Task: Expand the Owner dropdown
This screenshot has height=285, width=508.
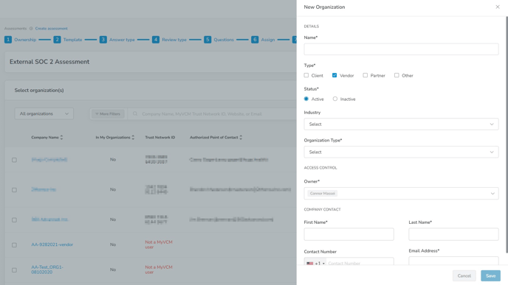Action: pos(401,193)
